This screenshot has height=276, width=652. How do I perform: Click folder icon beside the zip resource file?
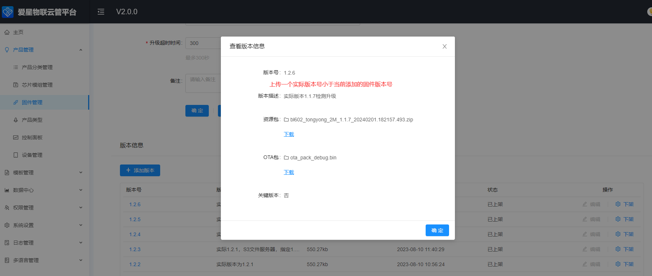click(286, 120)
